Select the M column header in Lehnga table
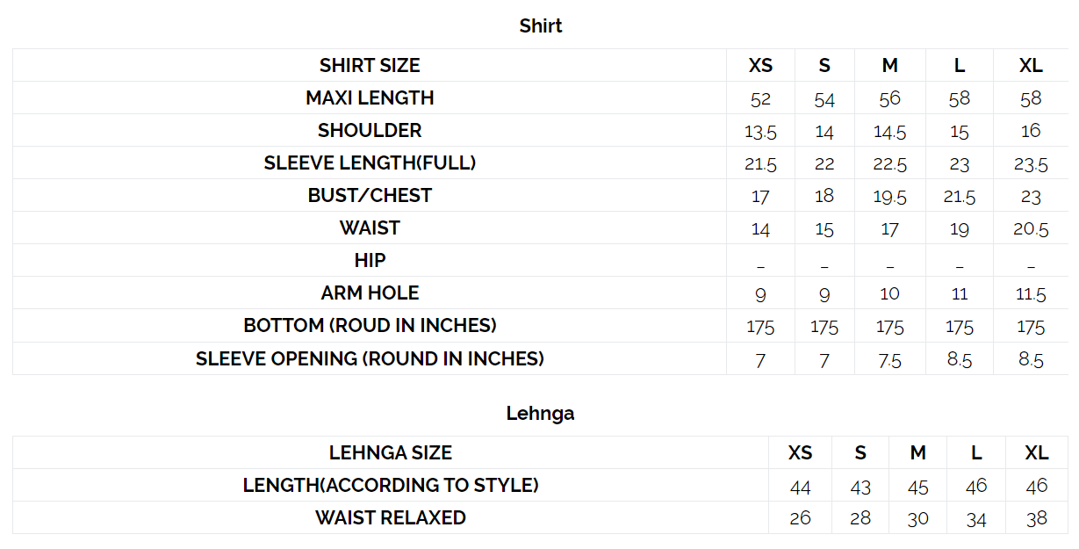This screenshot has height=549, width=1079. click(x=917, y=453)
